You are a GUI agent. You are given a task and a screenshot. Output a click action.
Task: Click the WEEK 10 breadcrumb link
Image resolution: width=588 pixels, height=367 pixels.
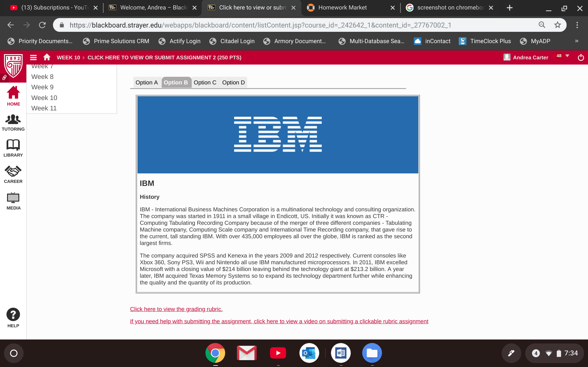(68, 57)
